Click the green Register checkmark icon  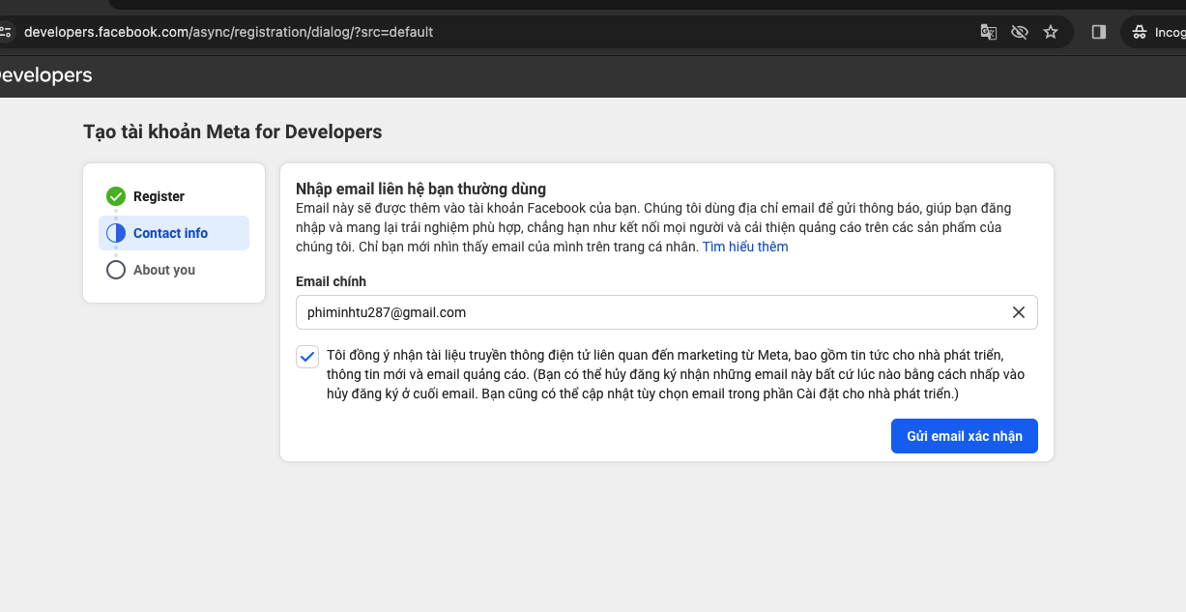point(116,196)
